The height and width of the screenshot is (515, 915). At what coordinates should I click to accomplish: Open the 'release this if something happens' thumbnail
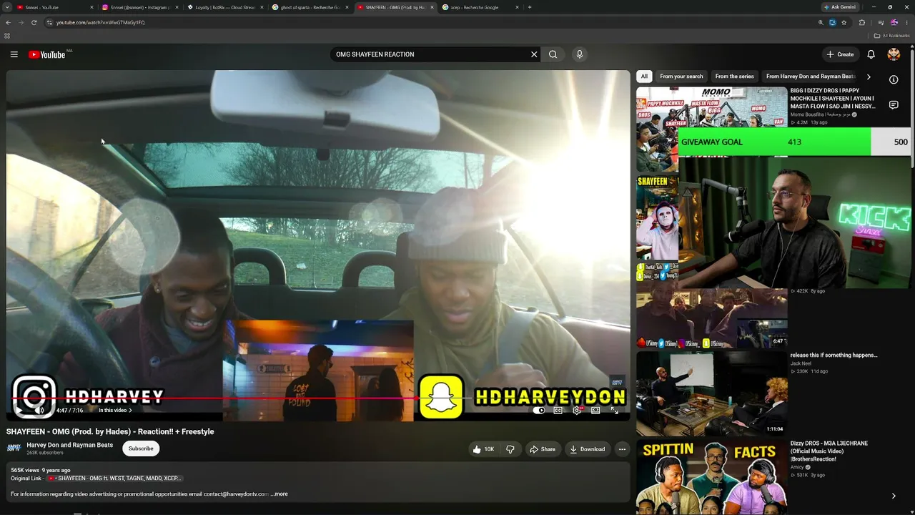click(x=712, y=393)
